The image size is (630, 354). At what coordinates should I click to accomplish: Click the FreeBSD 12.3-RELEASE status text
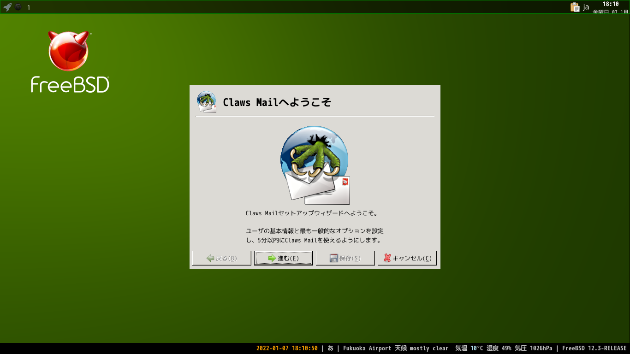coord(594,348)
